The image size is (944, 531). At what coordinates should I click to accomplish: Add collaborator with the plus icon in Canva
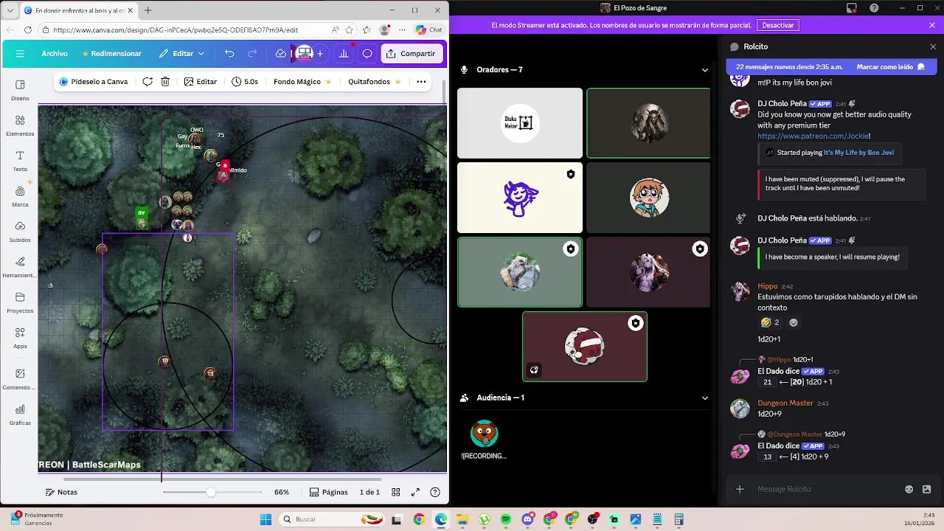[320, 54]
